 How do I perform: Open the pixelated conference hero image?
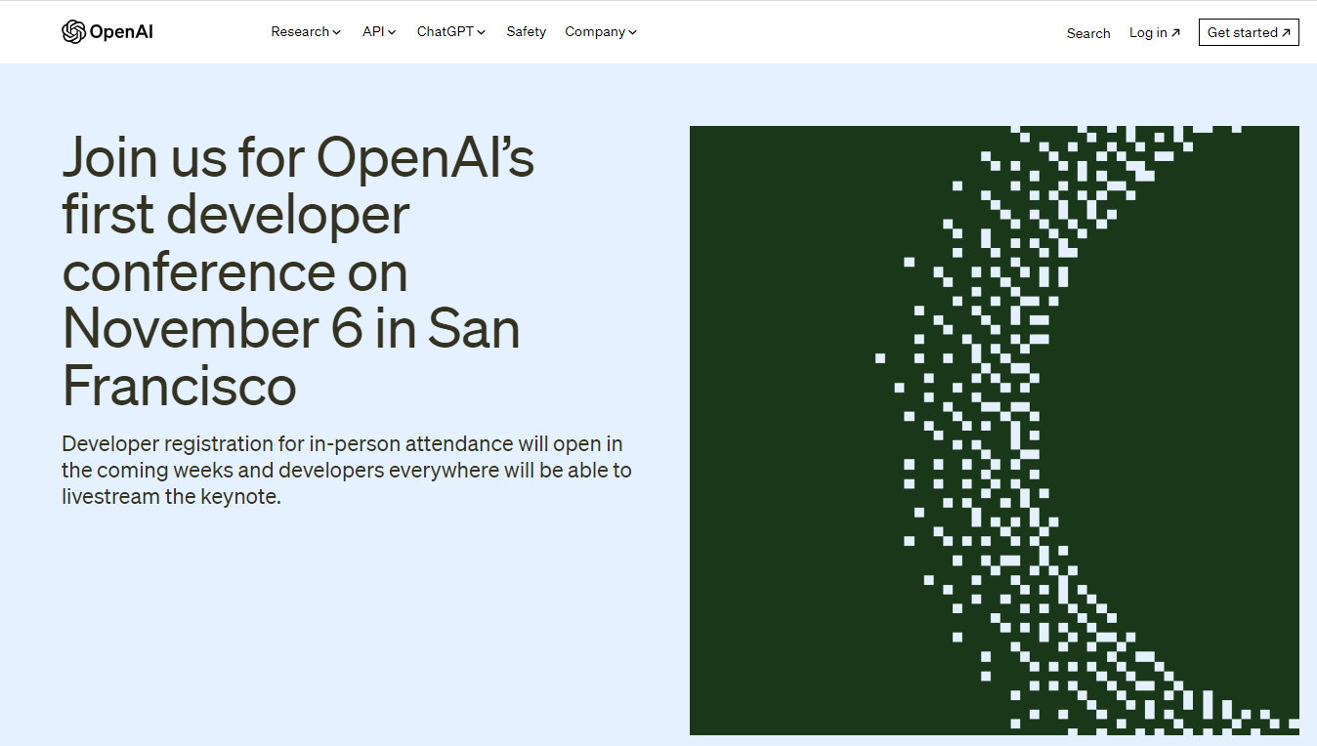point(995,431)
